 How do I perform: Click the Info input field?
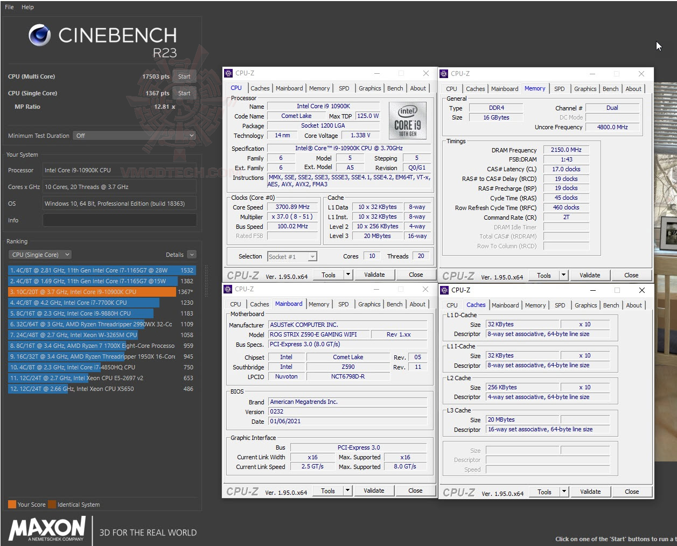pos(120,220)
